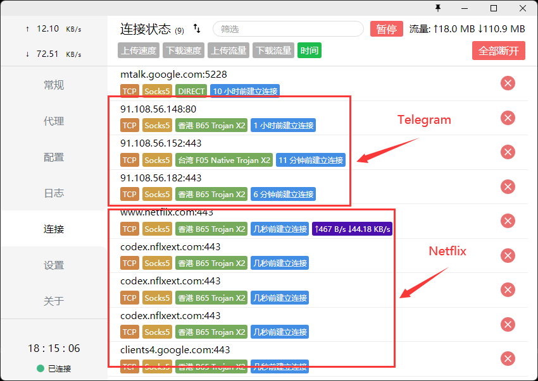Open the 设置 page
This screenshot has height=381, width=538.
(x=54, y=265)
